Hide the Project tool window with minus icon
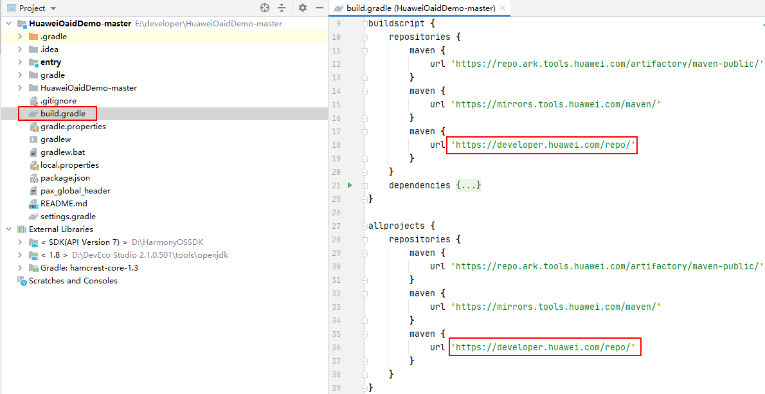 [318, 8]
